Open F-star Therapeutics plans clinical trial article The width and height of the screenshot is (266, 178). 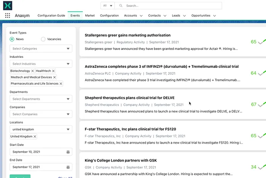pos(130,129)
